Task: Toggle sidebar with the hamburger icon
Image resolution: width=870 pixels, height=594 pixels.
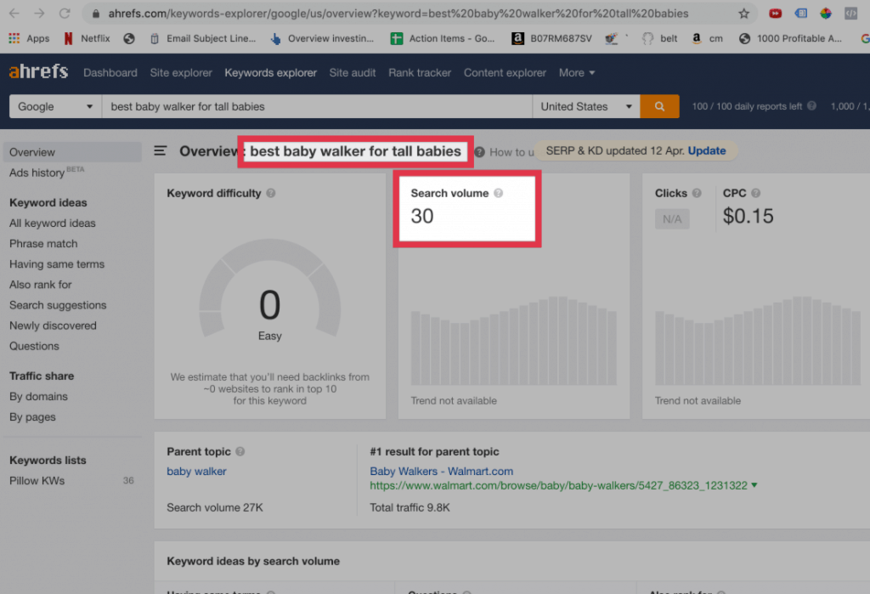Action: tap(161, 150)
